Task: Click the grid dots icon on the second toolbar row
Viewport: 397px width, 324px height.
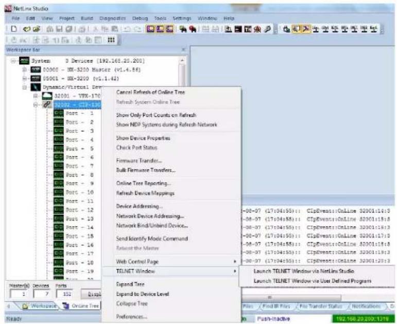Action: pyautogui.click(x=111, y=40)
